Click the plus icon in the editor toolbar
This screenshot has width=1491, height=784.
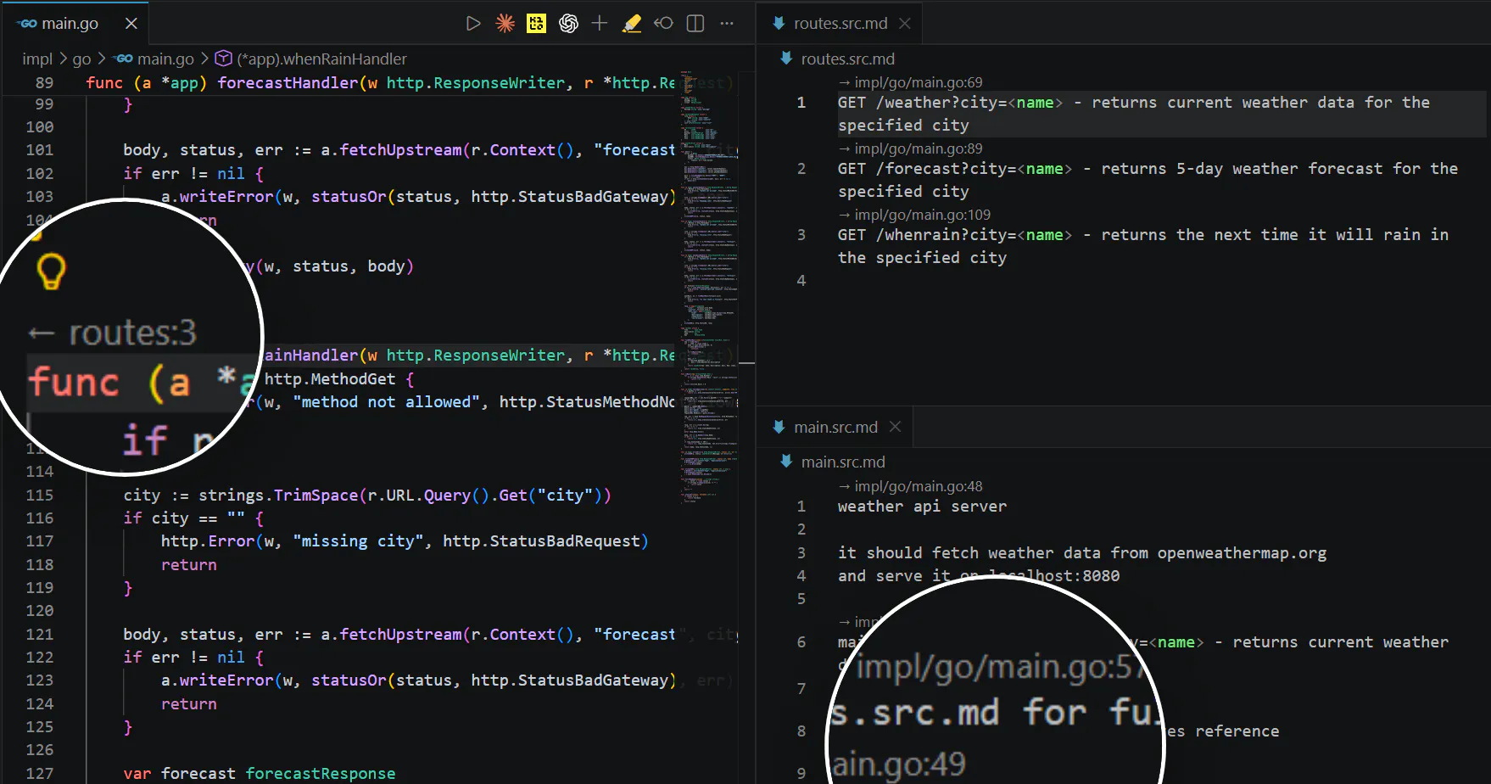click(600, 24)
